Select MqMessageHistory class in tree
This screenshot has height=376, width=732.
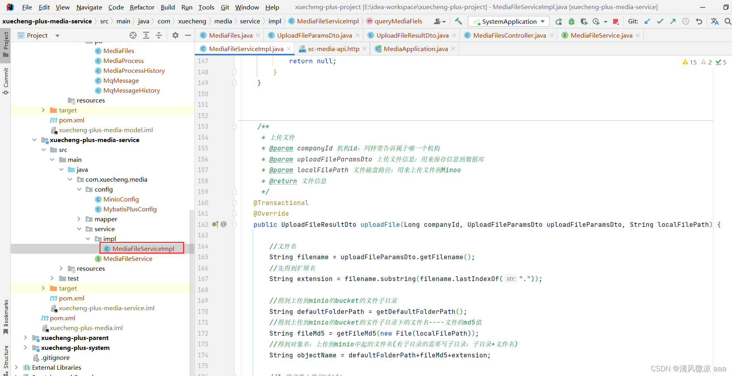click(x=132, y=90)
